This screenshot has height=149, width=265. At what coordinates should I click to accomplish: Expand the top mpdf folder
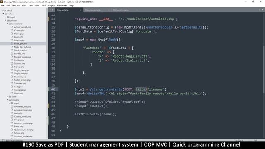[5, 17]
